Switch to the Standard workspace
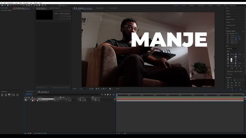Image resolution: width=246 pixels, height=138 pixels. tap(191, 5)
